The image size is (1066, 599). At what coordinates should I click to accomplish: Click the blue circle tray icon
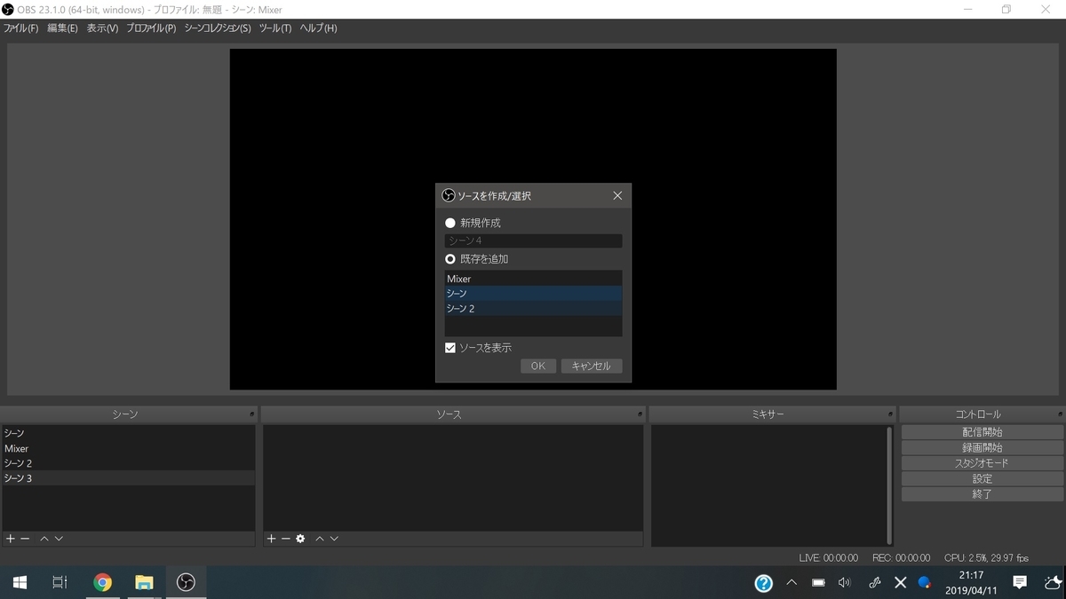click(924, 583)
